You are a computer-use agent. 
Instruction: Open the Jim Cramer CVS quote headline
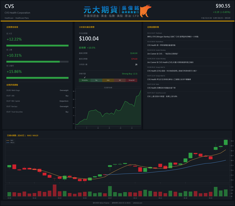point(163,54)
